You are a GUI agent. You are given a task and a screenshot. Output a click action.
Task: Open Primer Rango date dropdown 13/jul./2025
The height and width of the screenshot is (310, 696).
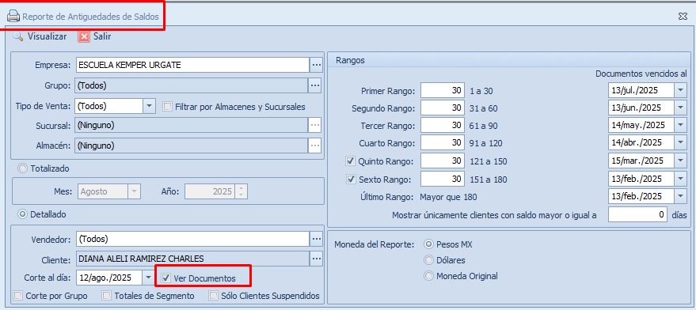[x=680, y=90]
